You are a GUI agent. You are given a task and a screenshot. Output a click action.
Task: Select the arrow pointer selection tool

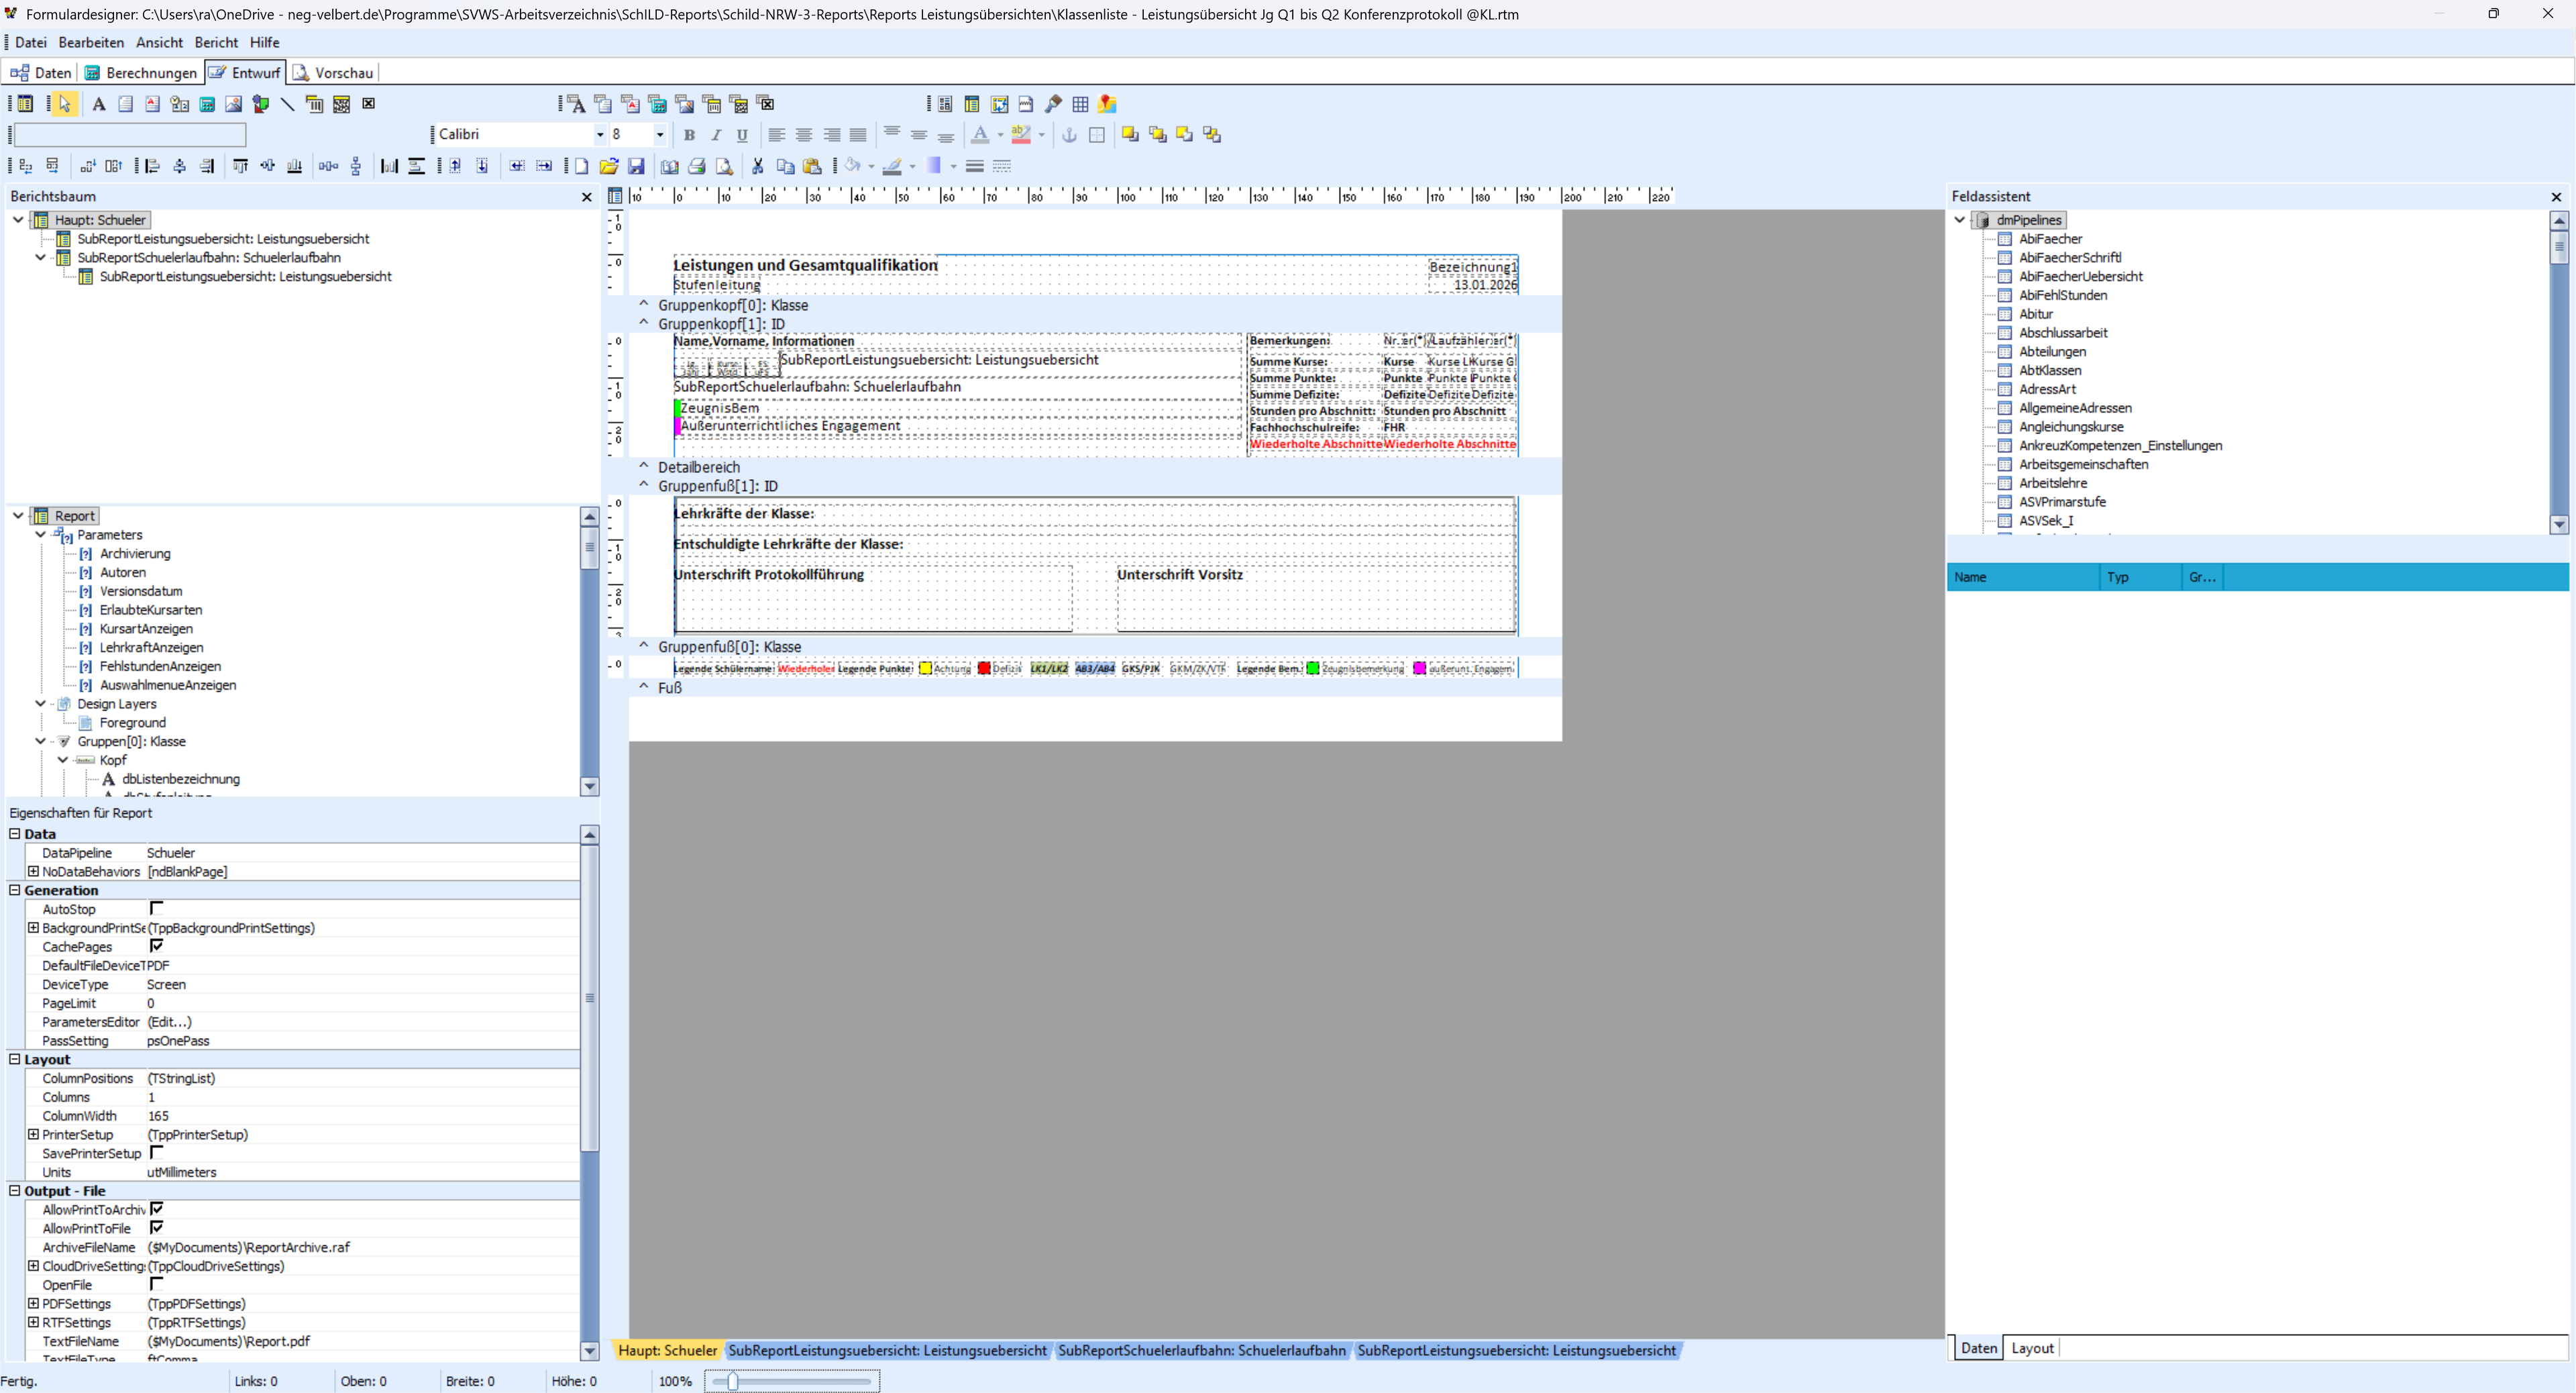pos(65,104)
